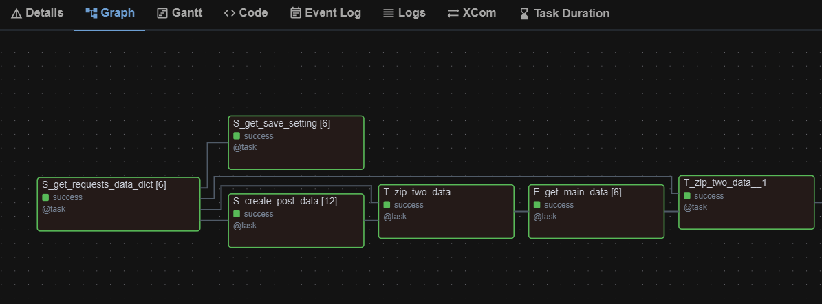Click green success indicator in E_get_main_data node
Image resolution: width=822 pixels, height=304 pixels.
(537, 205)
